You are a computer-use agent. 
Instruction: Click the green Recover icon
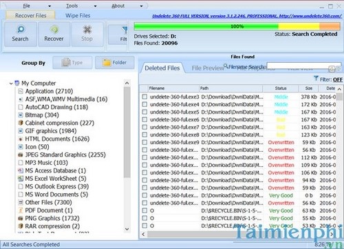pos(54,30)
